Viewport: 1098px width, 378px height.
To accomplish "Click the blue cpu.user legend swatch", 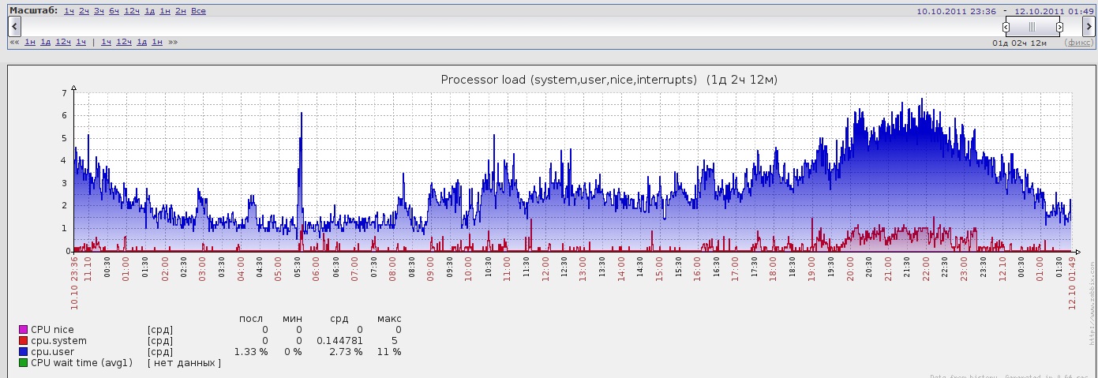I will pyautogui.click(x=23, y=352).
